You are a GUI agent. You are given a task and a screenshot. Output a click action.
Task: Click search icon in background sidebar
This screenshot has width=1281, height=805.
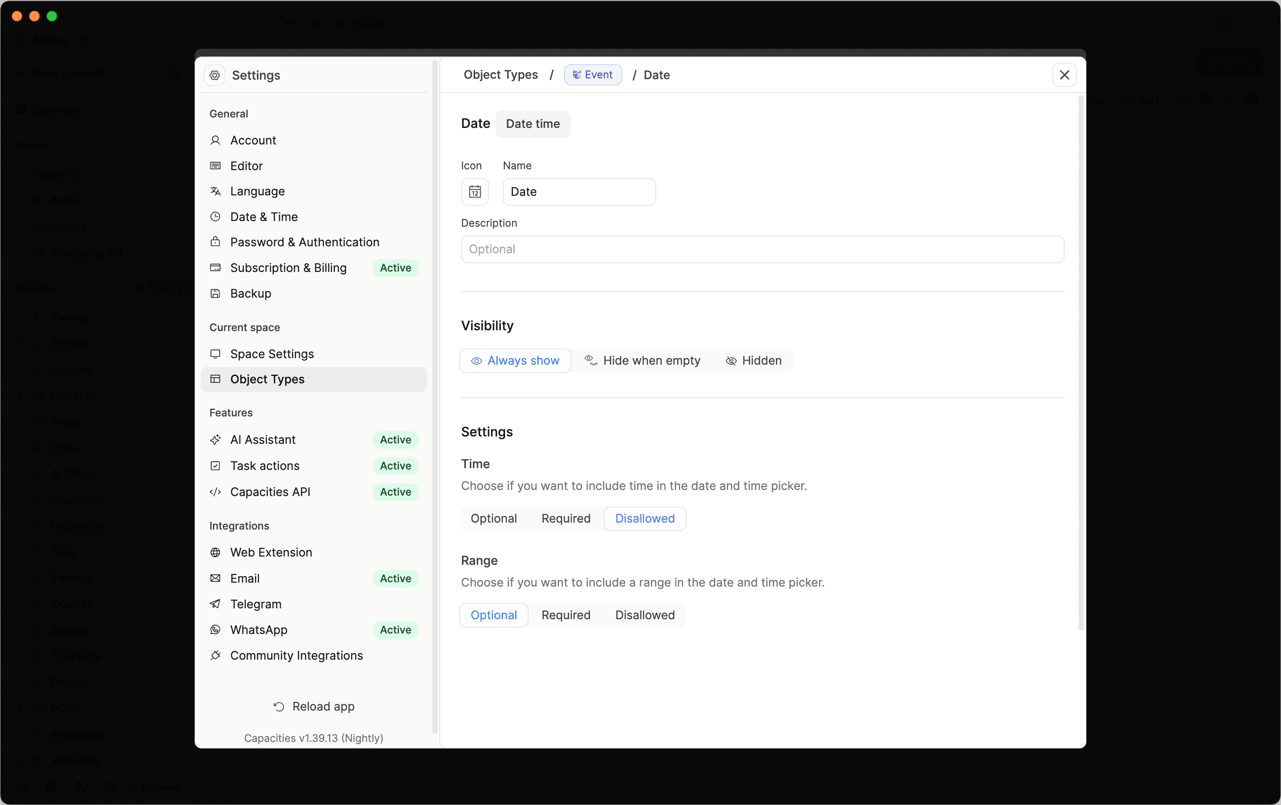[x=174, y=74]
